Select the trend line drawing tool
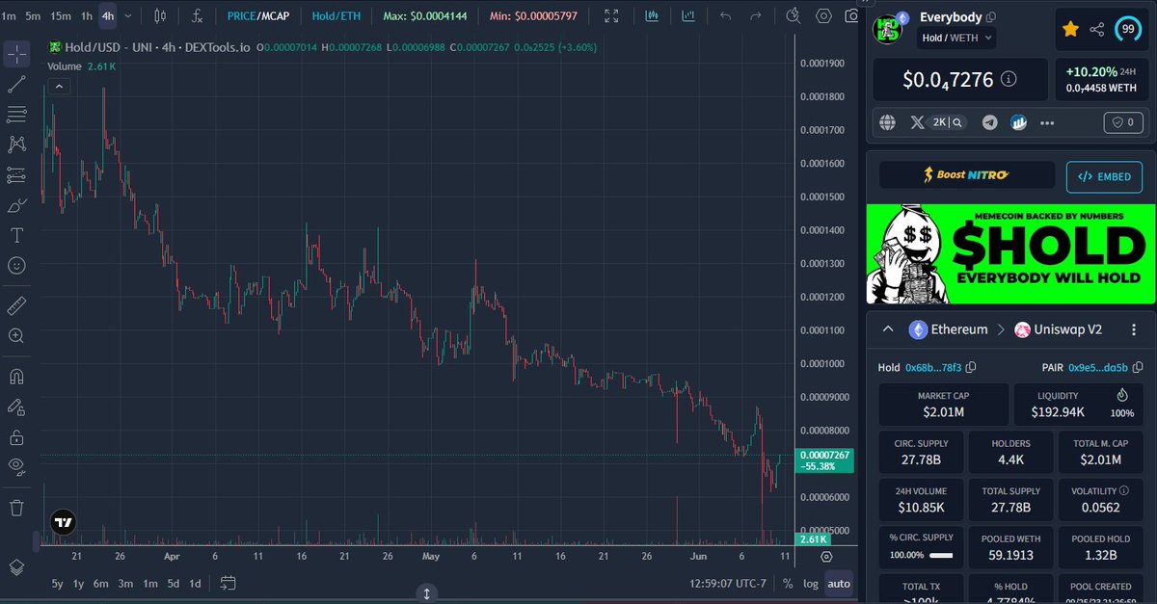This screenshot has width=1157, height=604. pyautogui.click(x=16, y=84)
